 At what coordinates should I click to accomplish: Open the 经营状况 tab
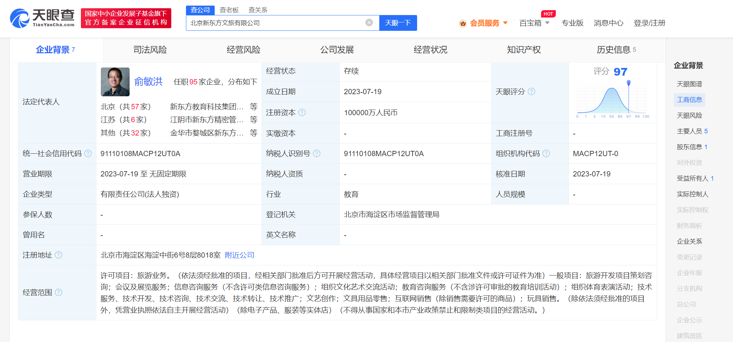pos(430,50)
